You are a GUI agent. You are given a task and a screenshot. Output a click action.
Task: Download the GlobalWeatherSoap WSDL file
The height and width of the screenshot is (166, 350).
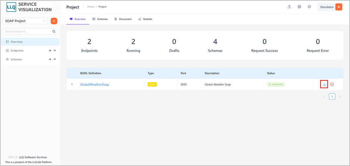coord(324,84)
